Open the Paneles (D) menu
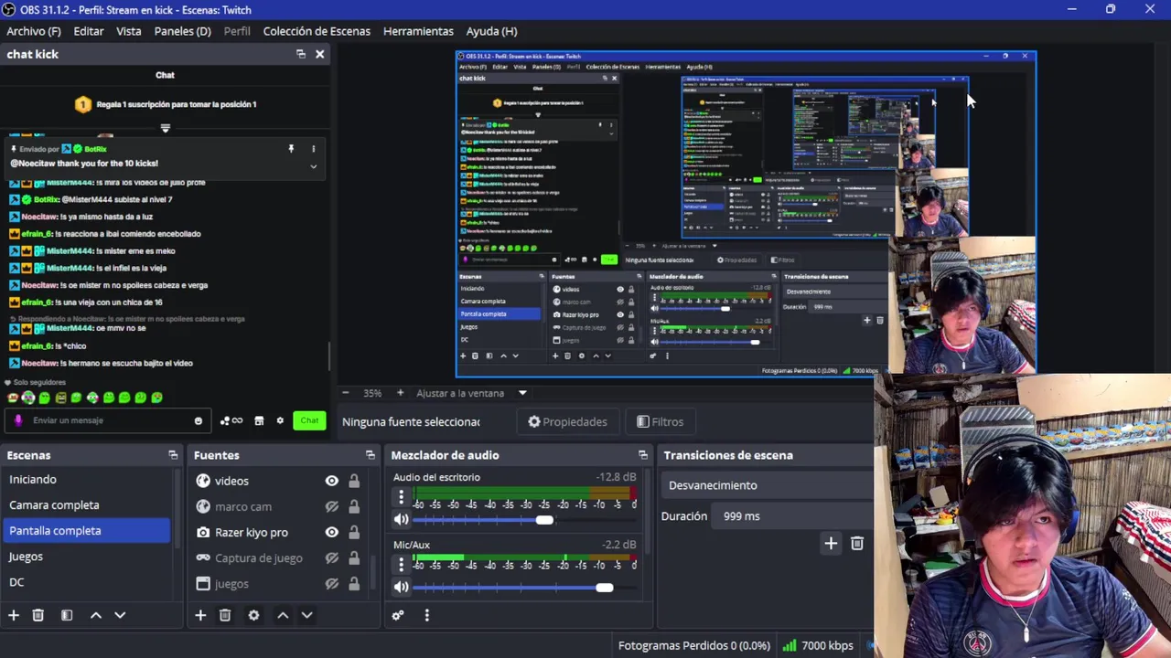1171x658 pixels. coord(183,31)
